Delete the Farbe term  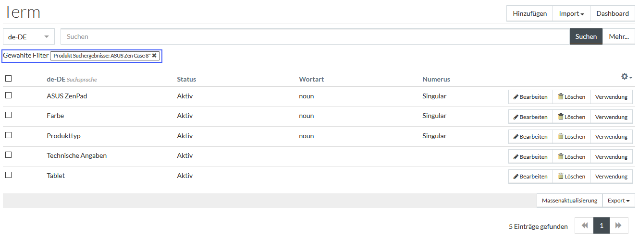571,117
